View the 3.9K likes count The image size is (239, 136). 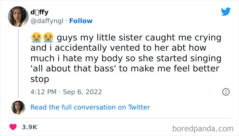pyautogui.click(x=29, y=127)
